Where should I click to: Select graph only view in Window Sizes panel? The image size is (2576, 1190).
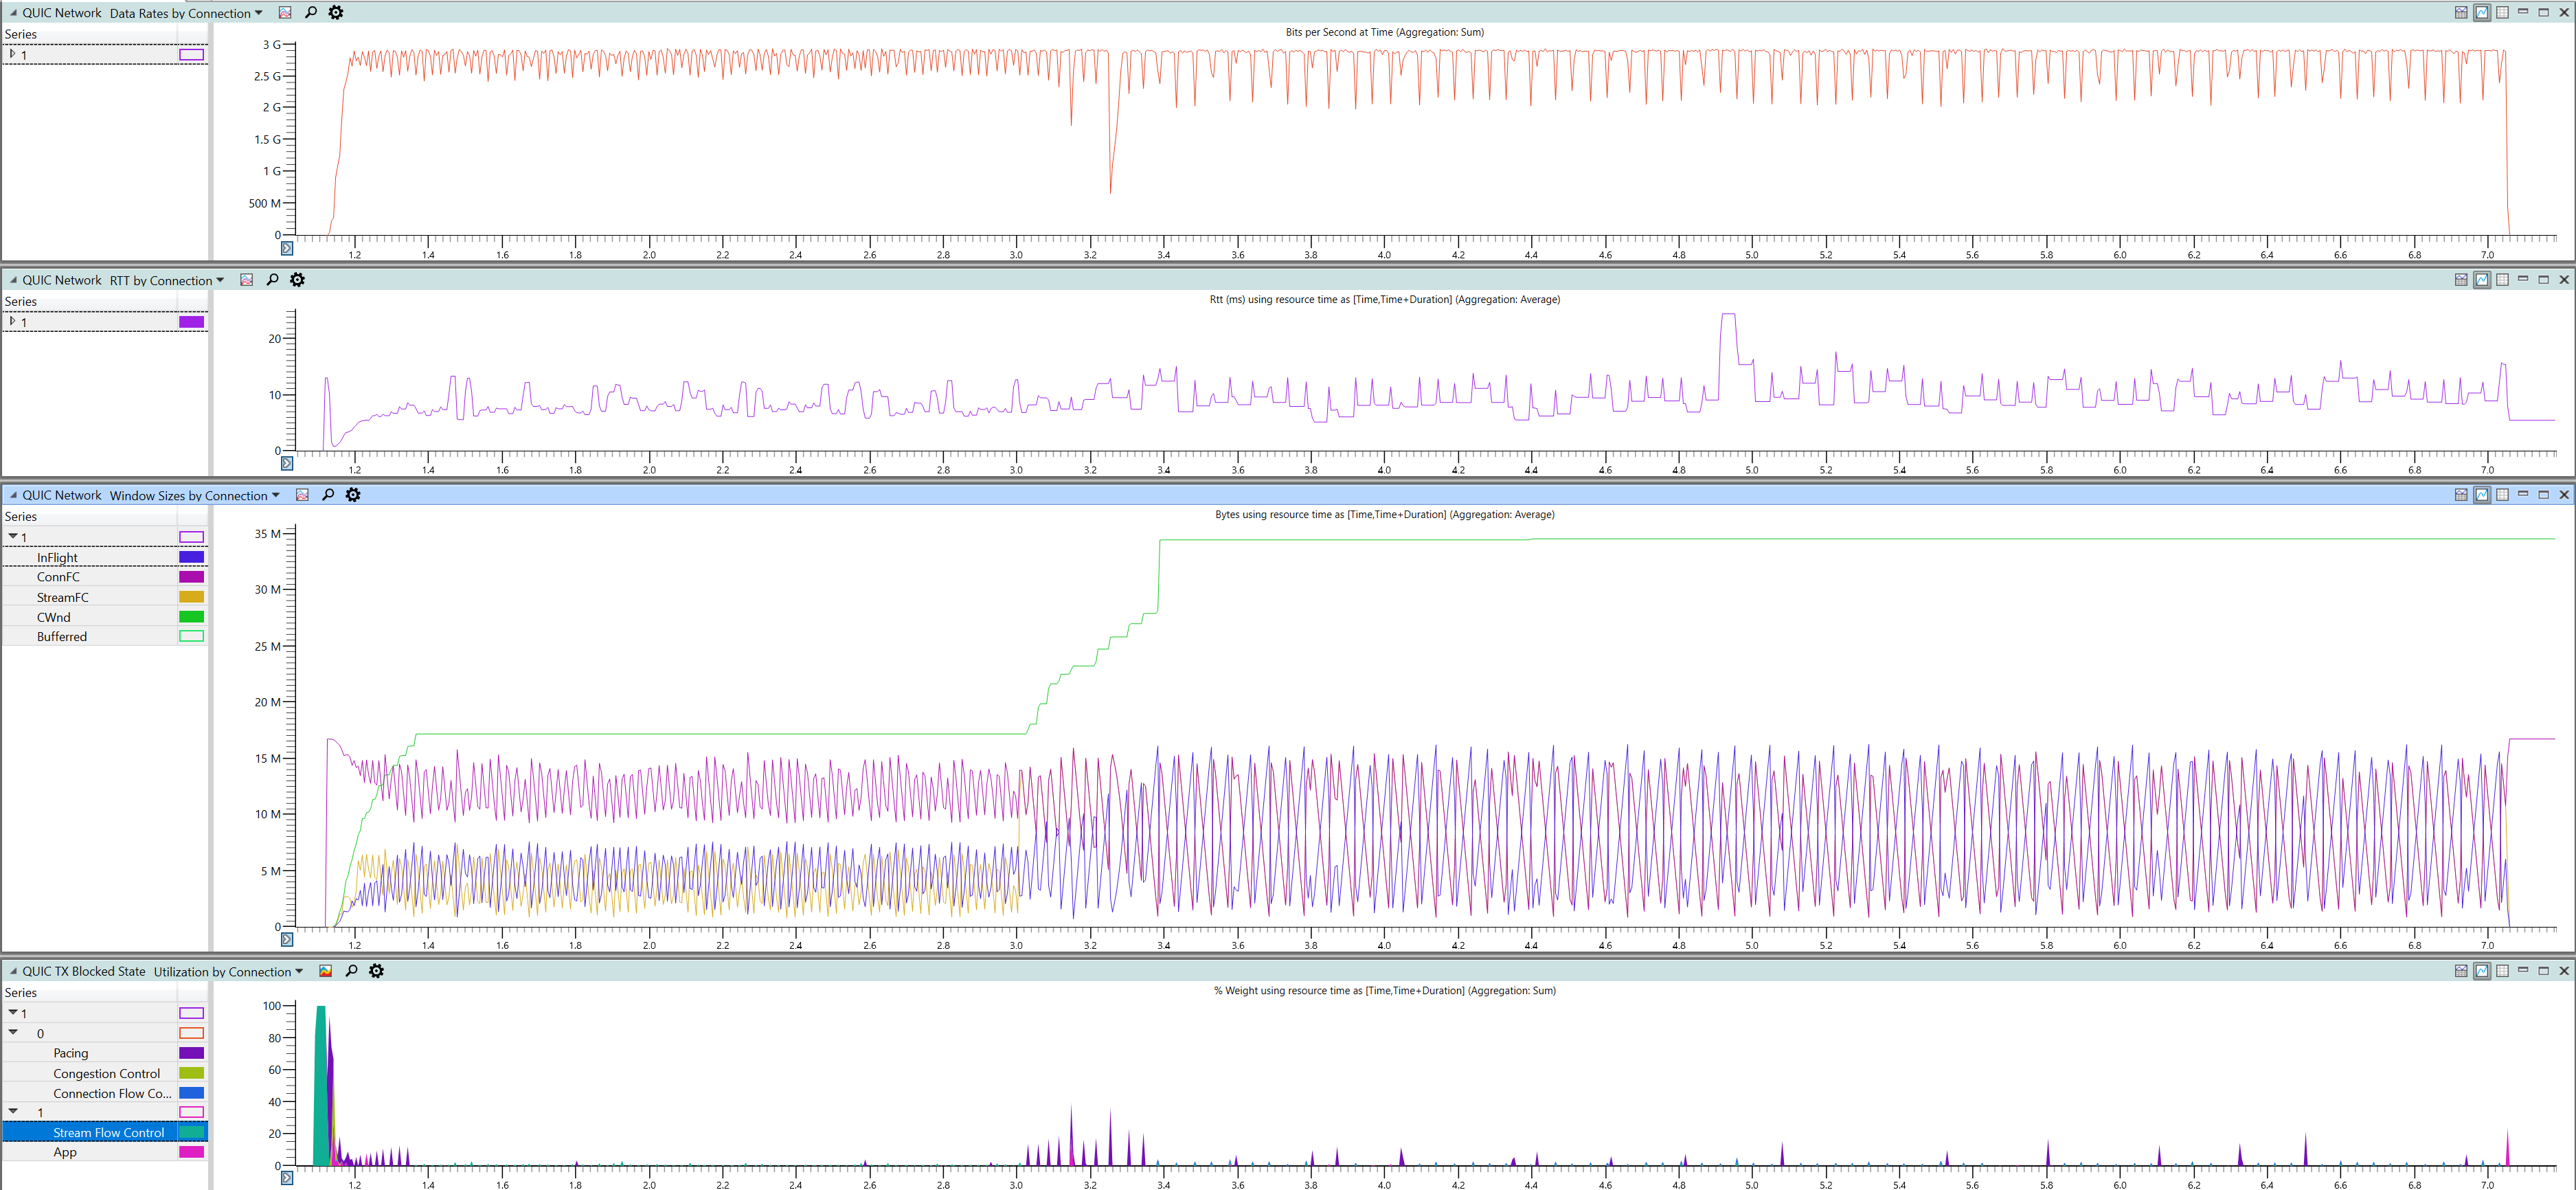(x=2481, y=495)
